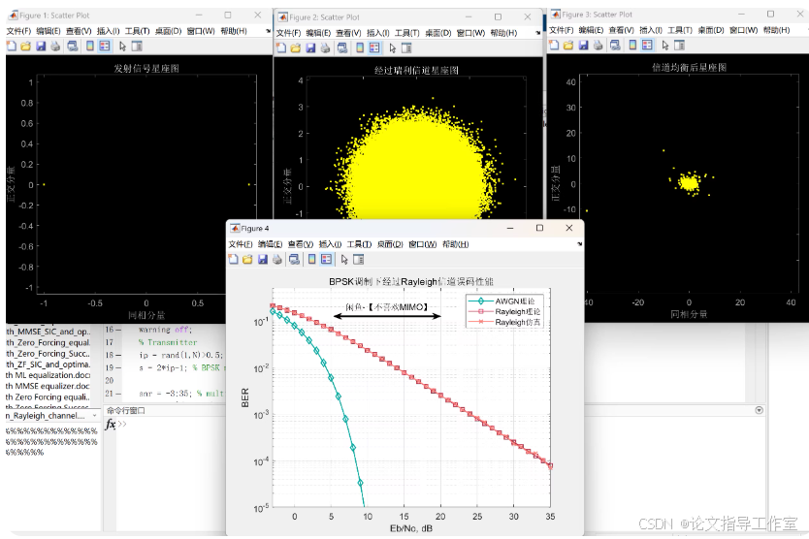This screenshot has width=809, height=539.
Task: Open 桌面(D) menu in Figure 2
Action: tap(438, 33)
